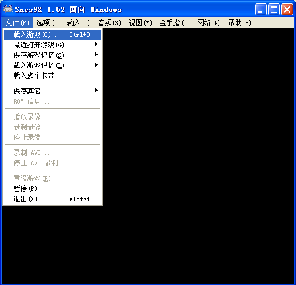Expand the 保存游戏记忆 submenu arrow
The image size is (296, 285).
[96, 55]
